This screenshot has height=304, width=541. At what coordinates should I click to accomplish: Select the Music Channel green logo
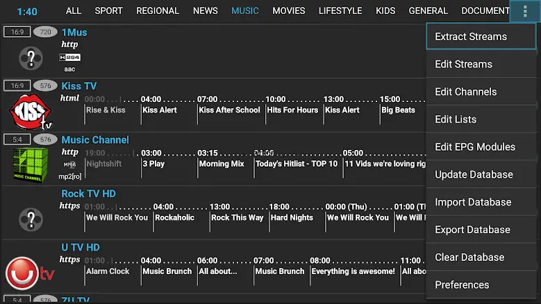point(30,165)
